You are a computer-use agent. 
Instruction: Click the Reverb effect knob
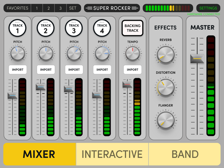(166, 55)
